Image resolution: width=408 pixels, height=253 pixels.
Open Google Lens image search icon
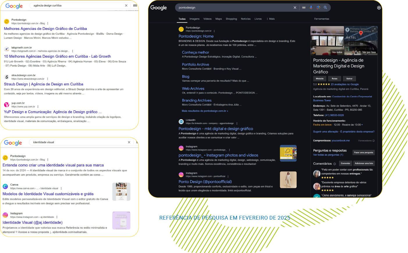tap(318, 8)
